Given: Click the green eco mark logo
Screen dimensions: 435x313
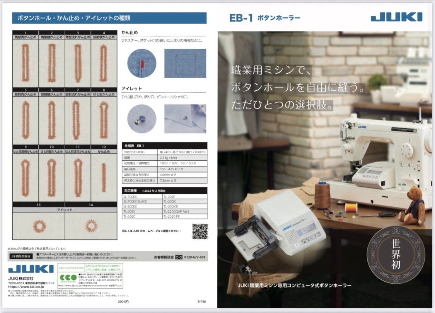Looking at the screenshot, I should (68, 277).
